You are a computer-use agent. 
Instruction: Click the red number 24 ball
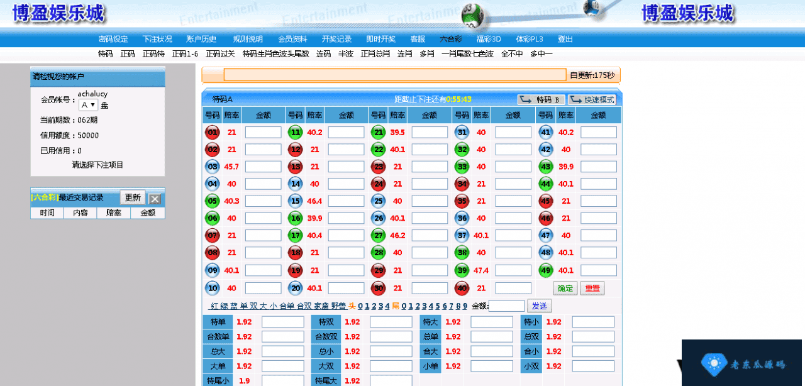(379, 184)
